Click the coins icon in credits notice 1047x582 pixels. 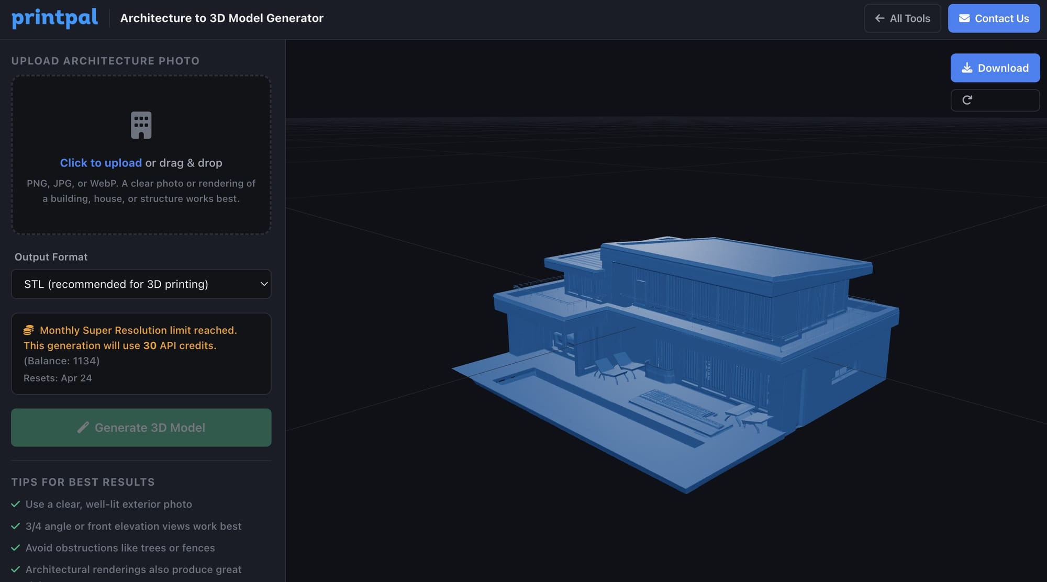pyautogui.click(x=29, y=330)
